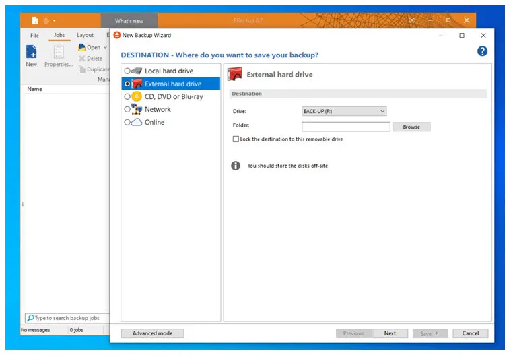Click the yellow CD, DVD or Blu-ray disc icon

pyautogui.click(x=137, y=96)
